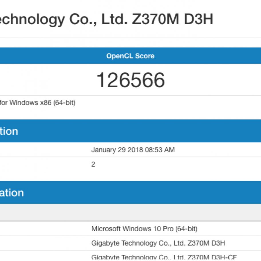Click the Microsoft Windows 10 Pro (64-bit) entry

tap(144, 229)
